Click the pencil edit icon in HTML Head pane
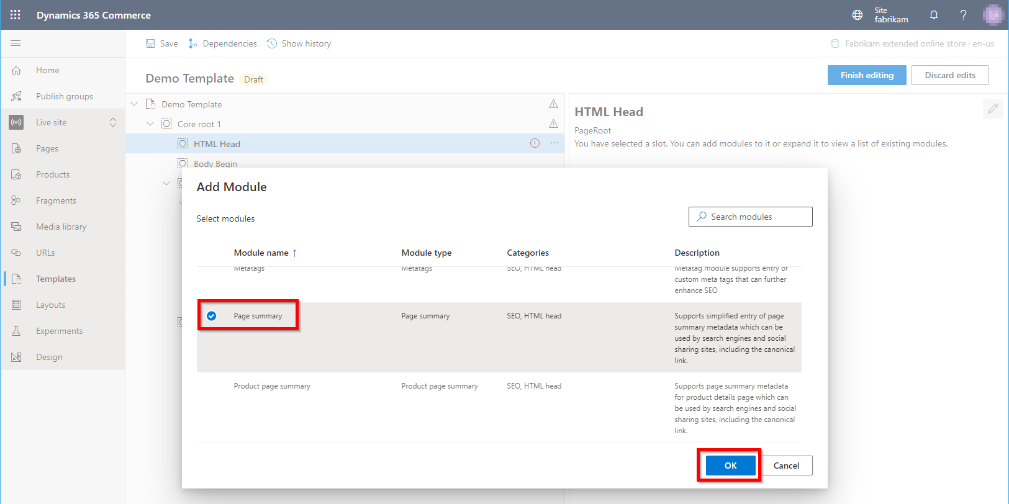This screenshot has height=504, width=1009. pyautogui.click(x=993, y=109)
